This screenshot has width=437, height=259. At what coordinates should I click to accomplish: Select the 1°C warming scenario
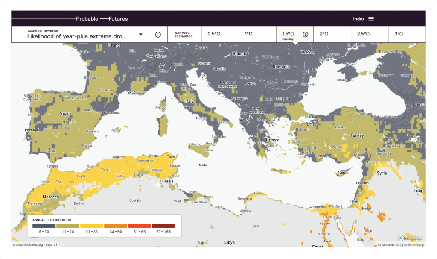(x=258, y=35)
